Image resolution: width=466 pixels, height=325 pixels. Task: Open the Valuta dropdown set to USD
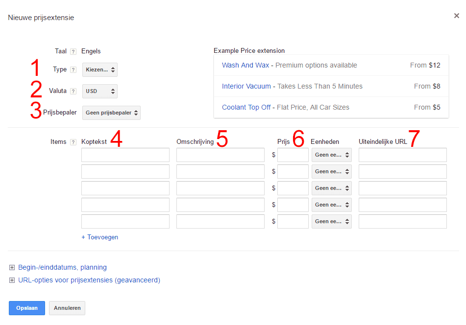(x=100, y=91)
